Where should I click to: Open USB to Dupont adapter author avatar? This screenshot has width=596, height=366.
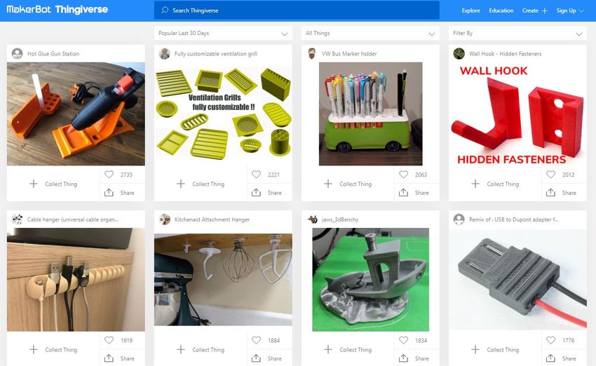459,219
